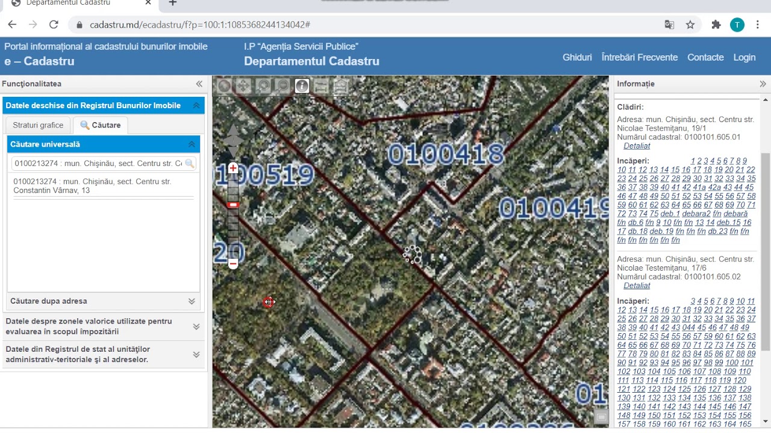Open Detaliat for Nicolae Testemițanu 17/6
Image resolution: width=771 pixels, height=433 pixels.
637,286
